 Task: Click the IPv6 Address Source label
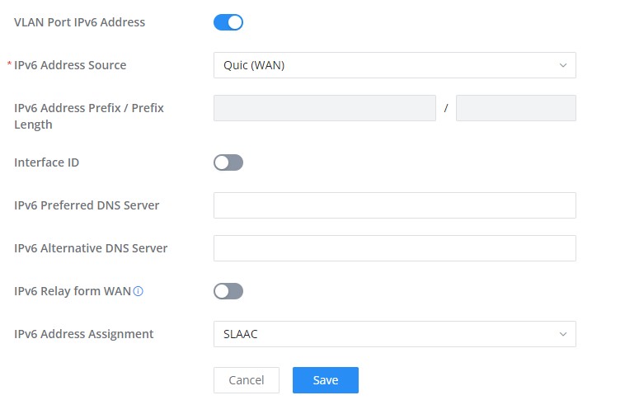coord(70,65)
